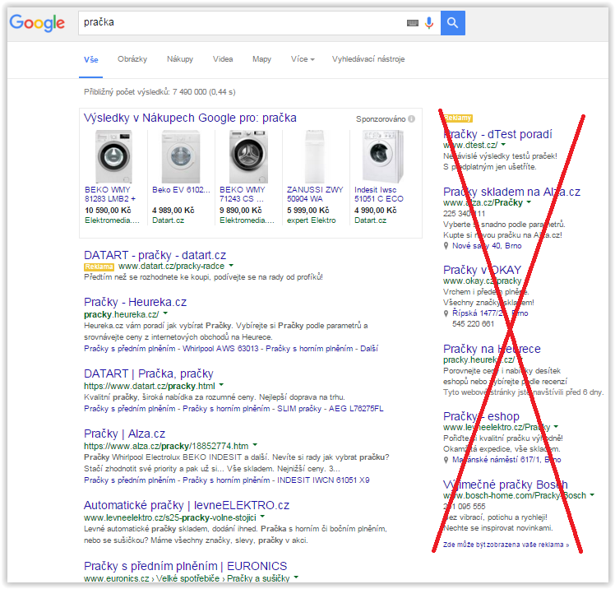615x589 pixels.
Task: Open Pračky s předním plněním | EURONICS result
Action: tap(185, 566)
